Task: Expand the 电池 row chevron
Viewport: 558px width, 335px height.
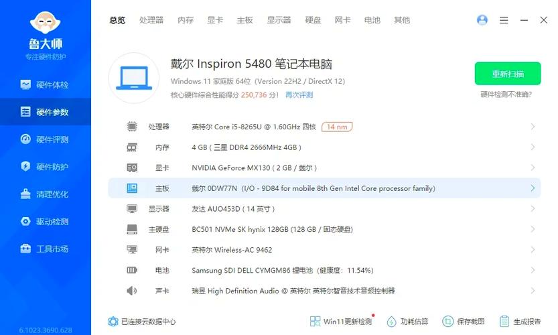Action: (533, 270)
